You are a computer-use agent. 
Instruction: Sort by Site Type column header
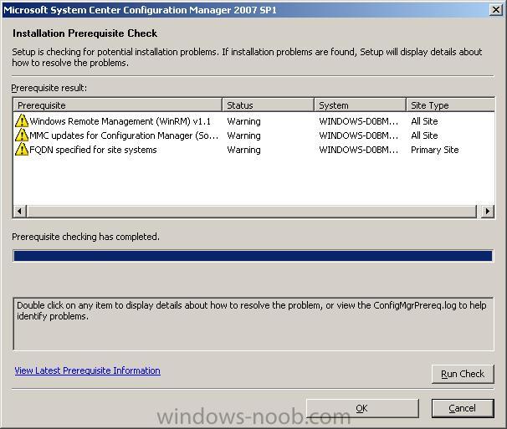pos(450,105)
